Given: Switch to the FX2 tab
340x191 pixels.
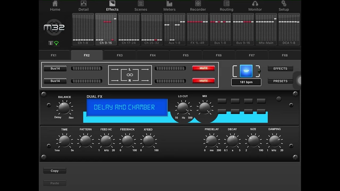Looking at the screenshot, I should click(87, 55).
